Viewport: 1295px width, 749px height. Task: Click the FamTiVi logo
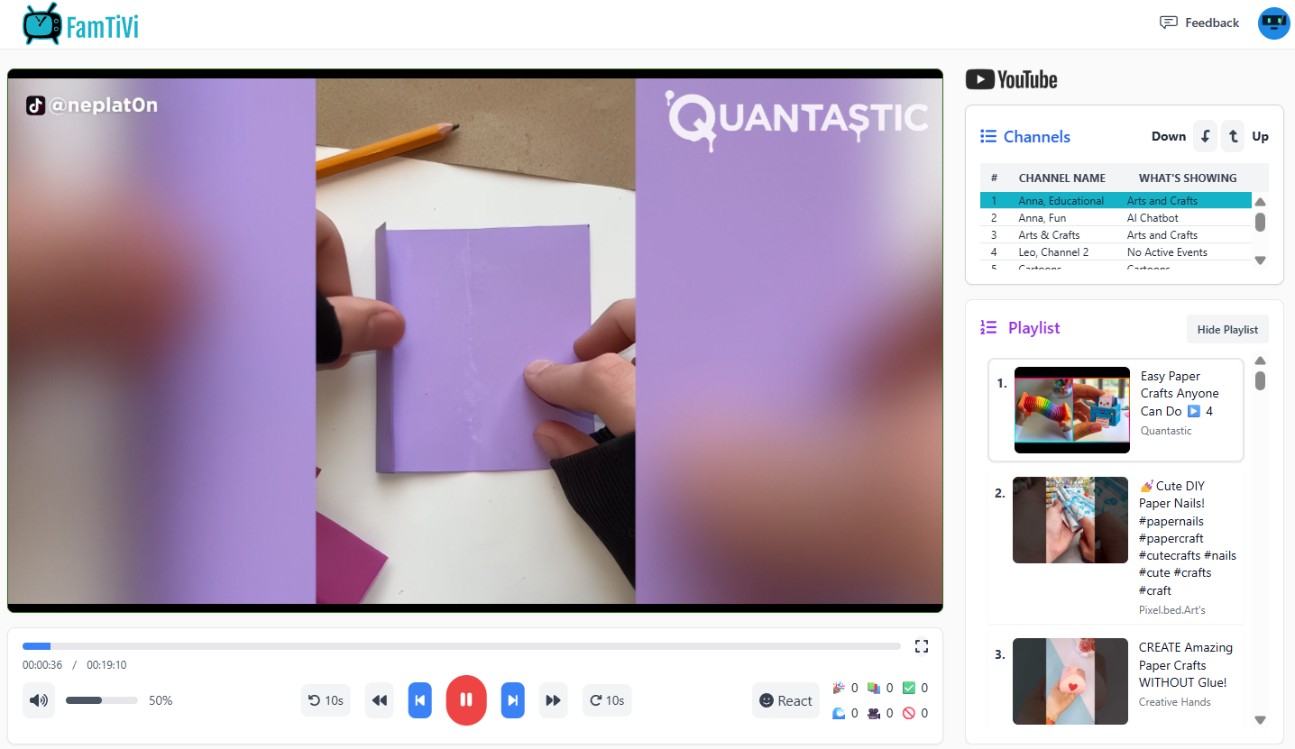pyautogui.click(x=80, y=24)
